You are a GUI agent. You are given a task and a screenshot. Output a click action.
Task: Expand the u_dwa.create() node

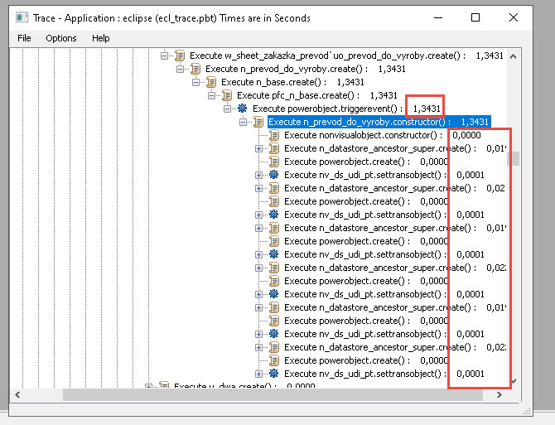click(148, 386)
